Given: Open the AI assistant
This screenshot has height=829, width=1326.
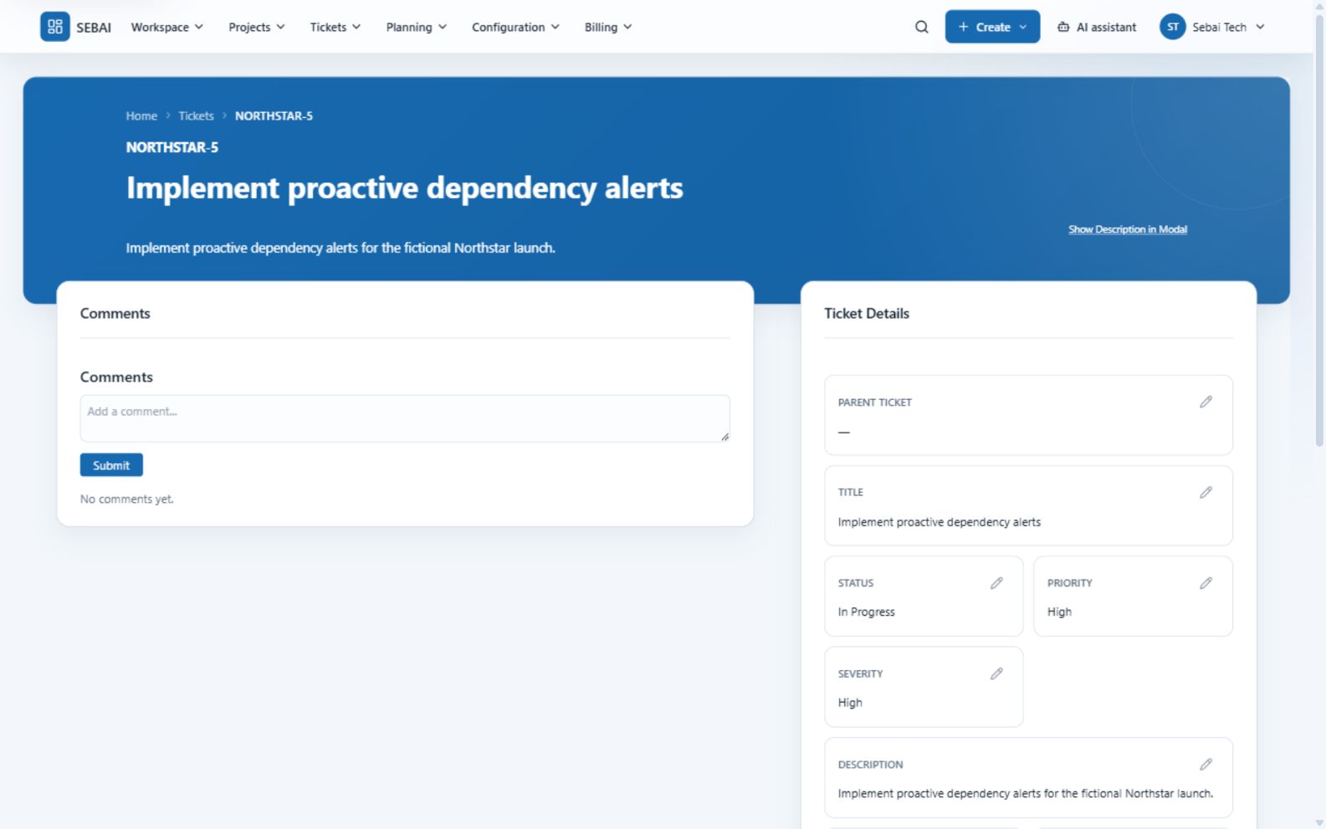Looking at the screenshot, I should [1097, 27].
